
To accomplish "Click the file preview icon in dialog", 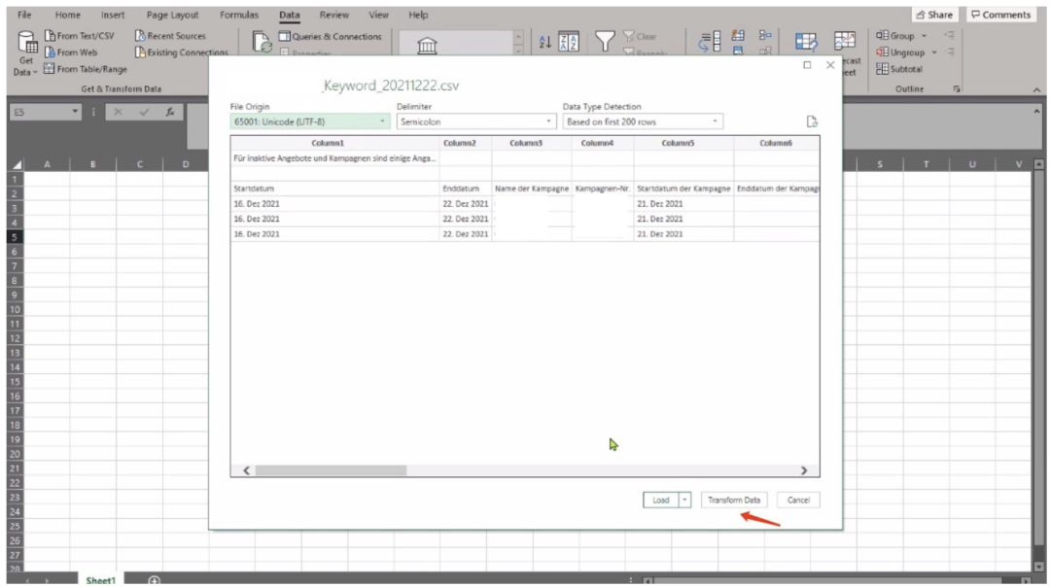I will coord(812,121).
